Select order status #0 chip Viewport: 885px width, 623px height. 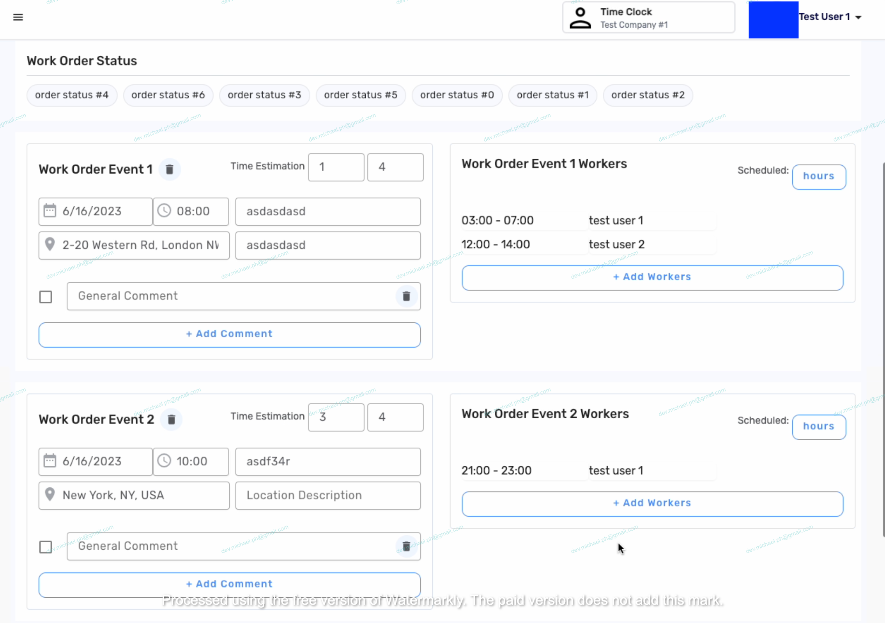pos(457,95)
